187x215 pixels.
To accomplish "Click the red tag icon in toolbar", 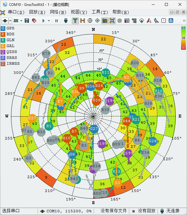I will (34, 21).
